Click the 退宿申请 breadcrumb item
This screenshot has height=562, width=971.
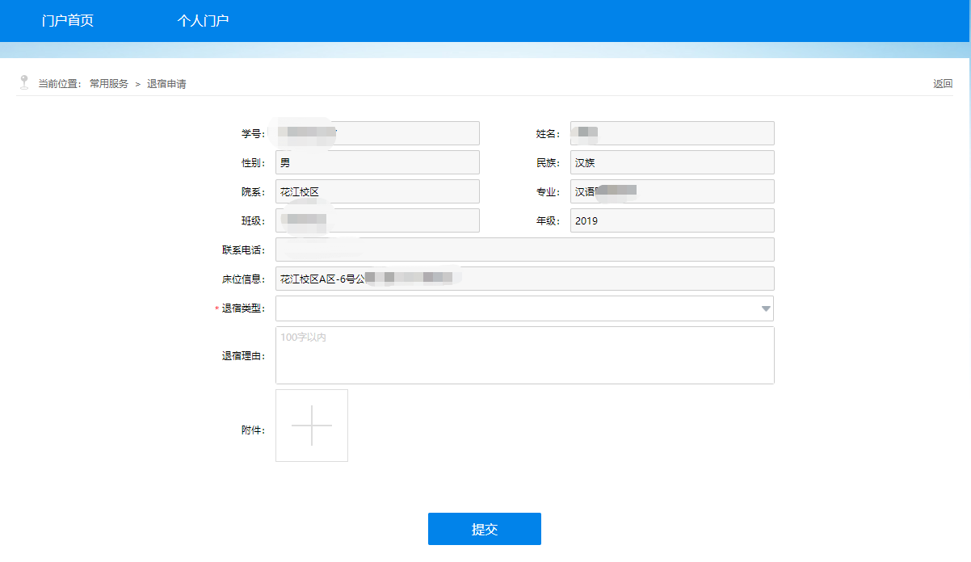pos(166,84)
